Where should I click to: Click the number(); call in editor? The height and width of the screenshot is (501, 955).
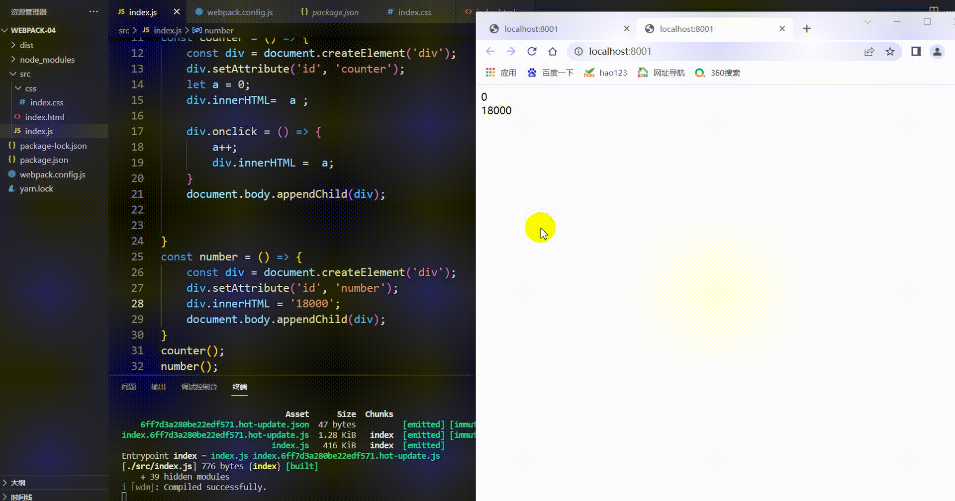point(189,366)
